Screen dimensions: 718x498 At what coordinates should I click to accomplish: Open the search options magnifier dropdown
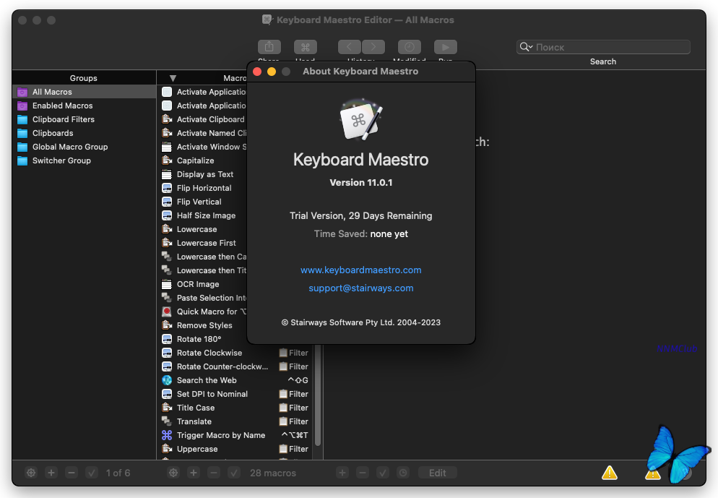pyautogui.click(x=526, y=47)
